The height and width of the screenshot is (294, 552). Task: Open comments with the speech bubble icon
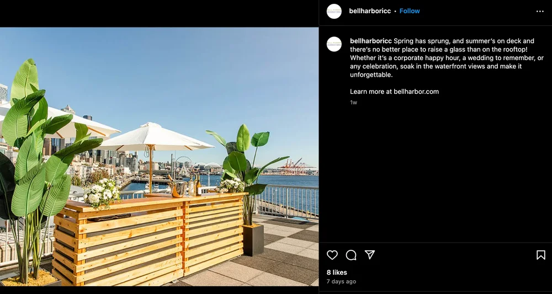(351, 255)
